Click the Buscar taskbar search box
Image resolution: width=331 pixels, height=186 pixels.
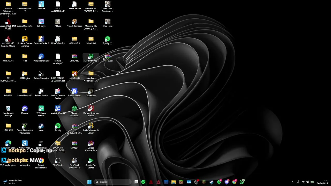112,182
